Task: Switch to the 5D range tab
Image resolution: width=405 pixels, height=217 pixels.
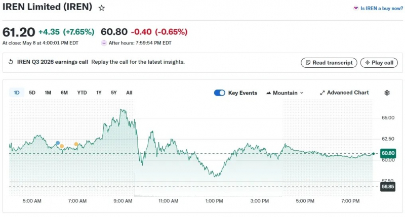Action: [x=32, y=93]
